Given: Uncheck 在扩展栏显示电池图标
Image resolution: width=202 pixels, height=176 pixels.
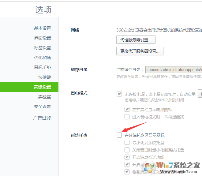Looking at the screenshot, I should (127, 109).
